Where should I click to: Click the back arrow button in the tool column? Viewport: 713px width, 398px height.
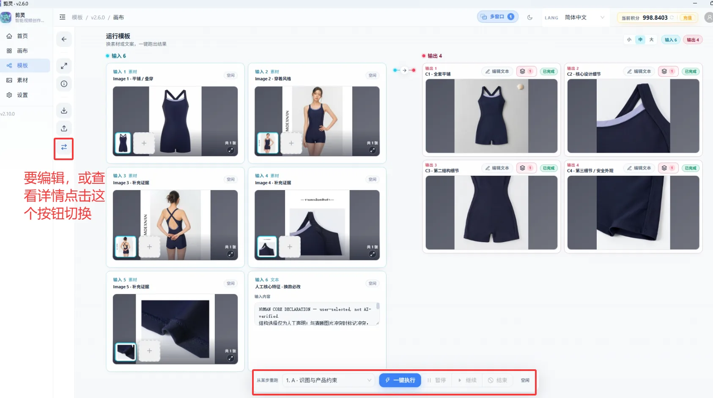[x=64, y=39]
